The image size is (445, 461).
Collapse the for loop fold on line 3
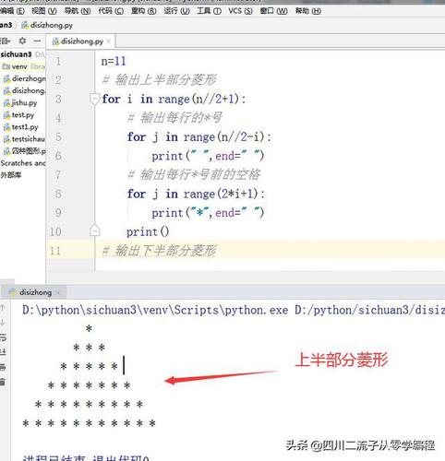tap(95, 99)
